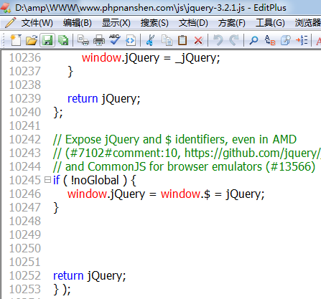Click 'return jQuery;' on line 10239
The height and width of the screenshot is (299, 321).
pyautogui.click(x=103, y=99)
